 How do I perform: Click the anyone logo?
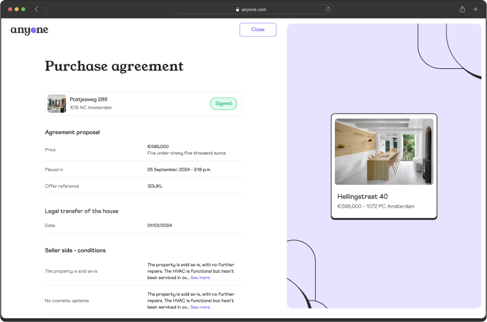29,29
